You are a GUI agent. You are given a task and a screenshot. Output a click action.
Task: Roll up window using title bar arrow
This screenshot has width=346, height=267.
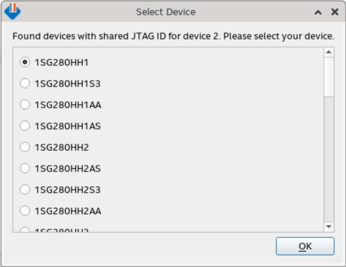[x=318, y=12]
